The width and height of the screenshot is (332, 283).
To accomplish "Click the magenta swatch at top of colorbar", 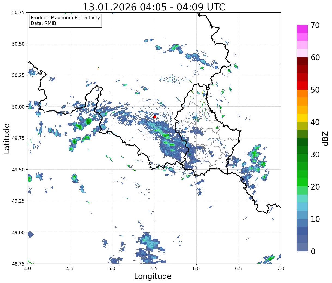I will [302, 29].
